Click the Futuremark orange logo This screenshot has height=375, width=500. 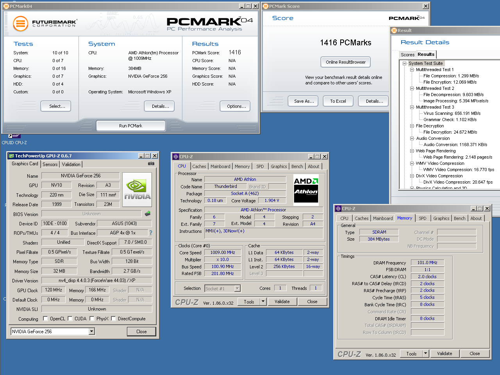point(21,23)
